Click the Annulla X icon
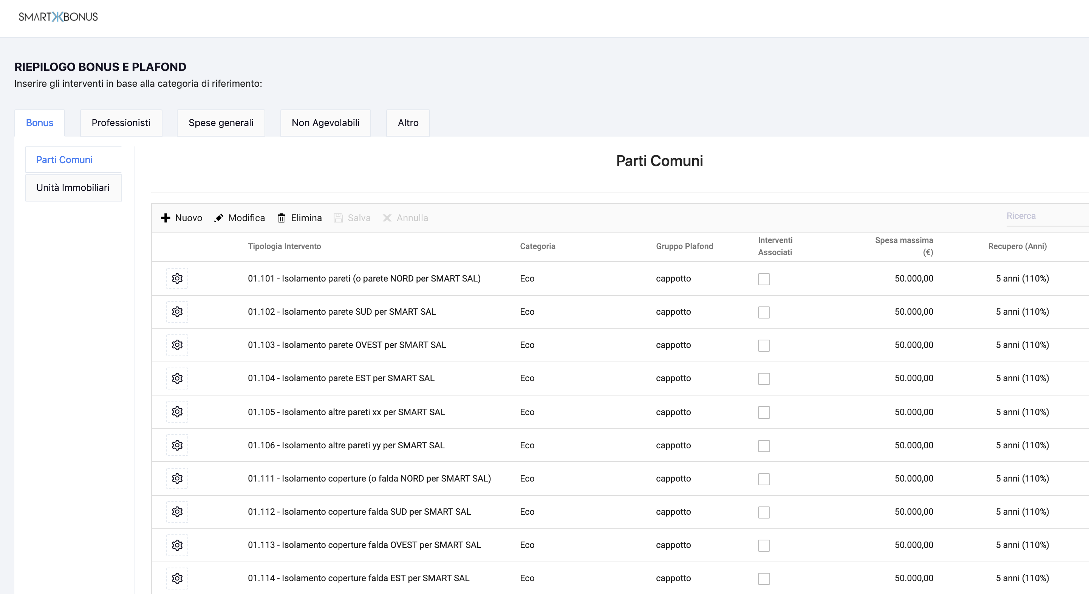This screenshot has width=1089, height=594. tap(387, 218)
